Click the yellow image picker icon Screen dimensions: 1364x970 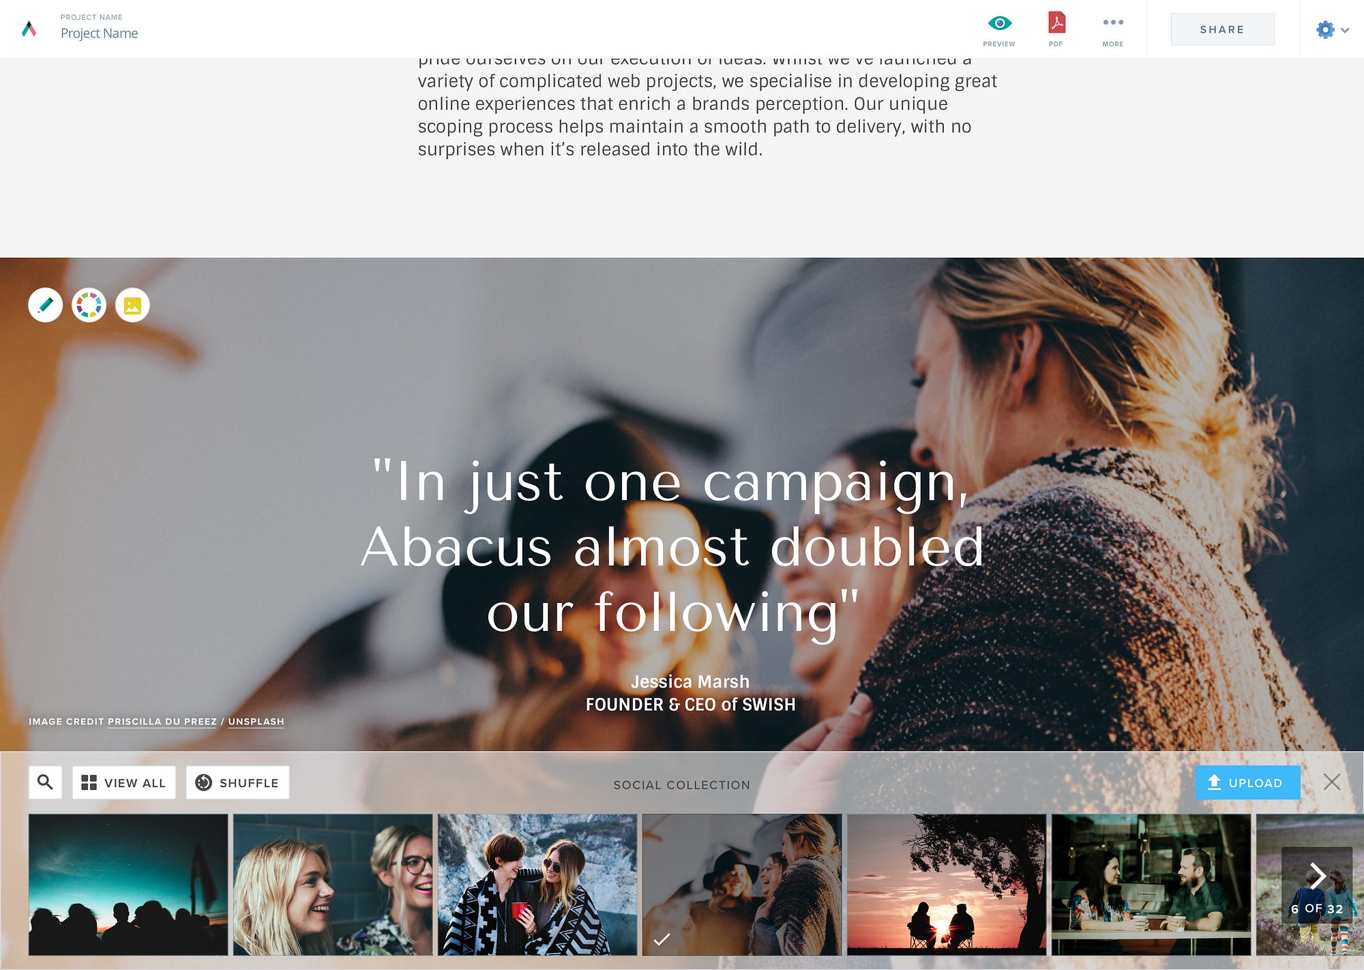[x=132, y=305]
